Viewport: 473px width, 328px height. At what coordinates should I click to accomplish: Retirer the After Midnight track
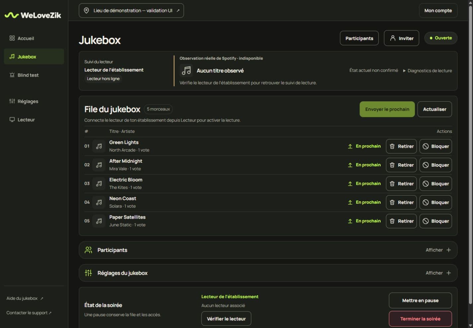pyautogui.click(x=401, y=165)
